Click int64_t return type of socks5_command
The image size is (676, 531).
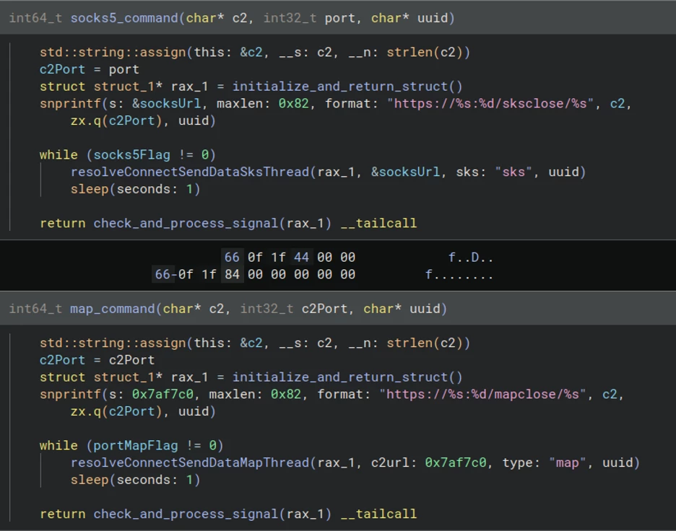point(36,18)
